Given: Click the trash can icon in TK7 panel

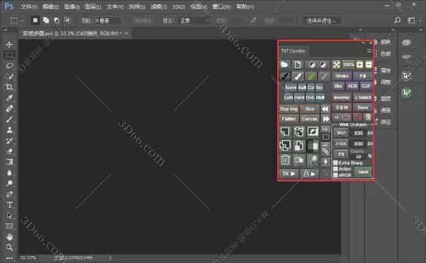Looking at the screenshot, I should [x=284, y=160].
